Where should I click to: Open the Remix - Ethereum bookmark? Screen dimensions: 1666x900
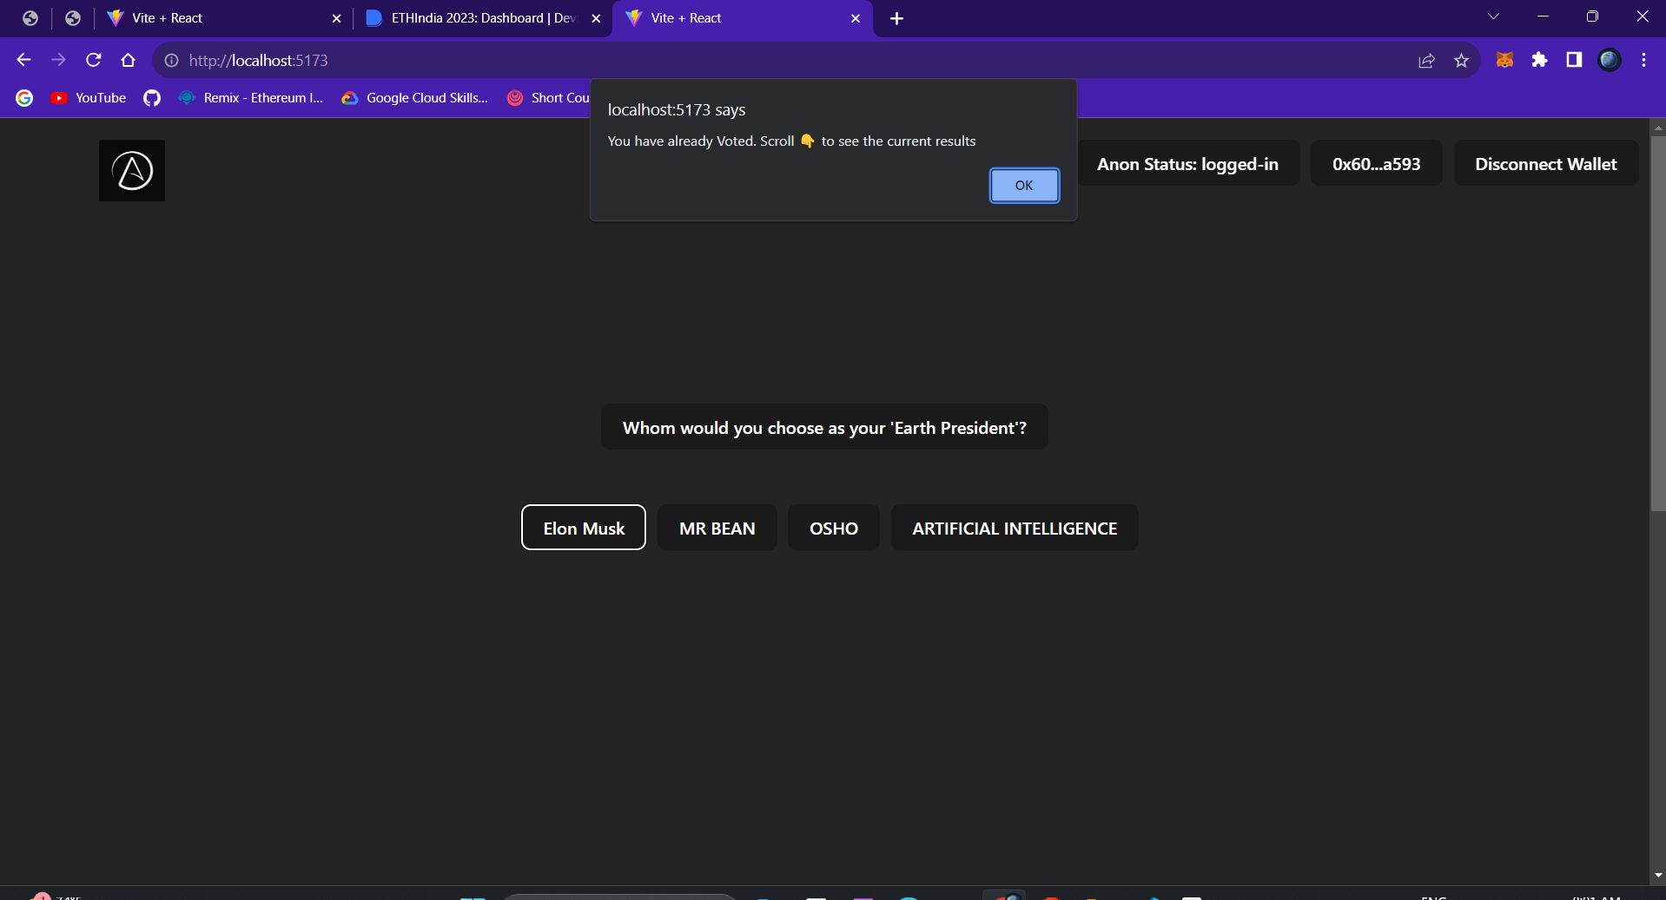(x=250, y=98)
